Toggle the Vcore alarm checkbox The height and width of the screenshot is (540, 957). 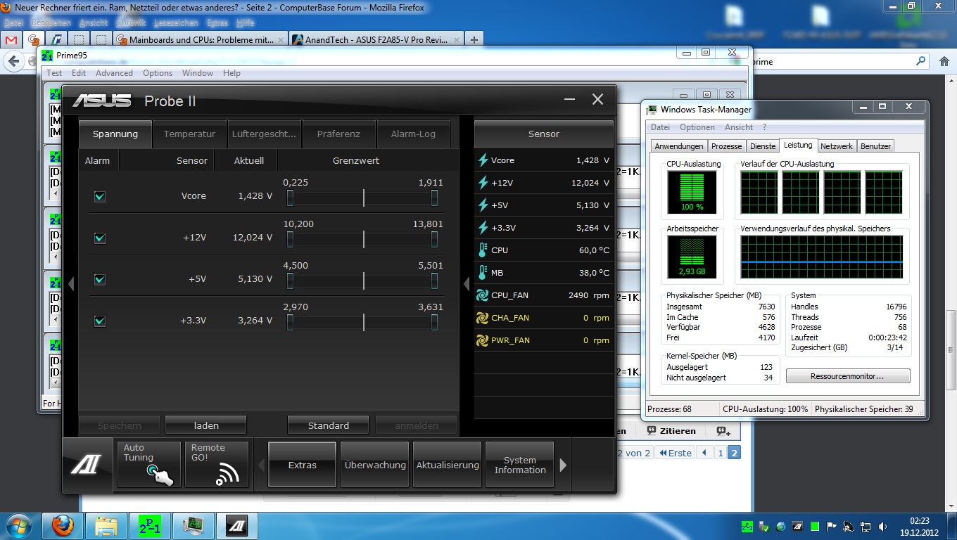click(x=100, y=197)
